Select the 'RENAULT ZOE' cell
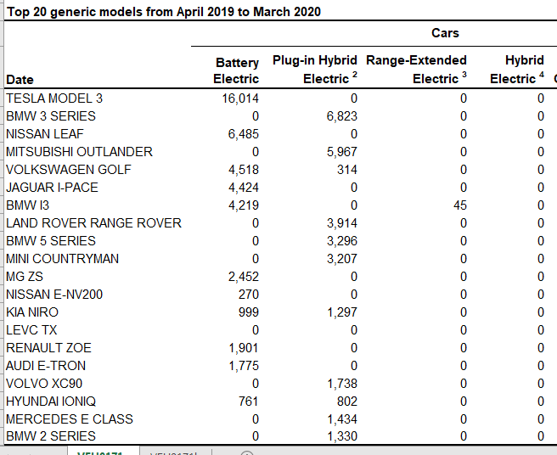Viewport: 557px width, 455px height. click(x=48, y=348)
